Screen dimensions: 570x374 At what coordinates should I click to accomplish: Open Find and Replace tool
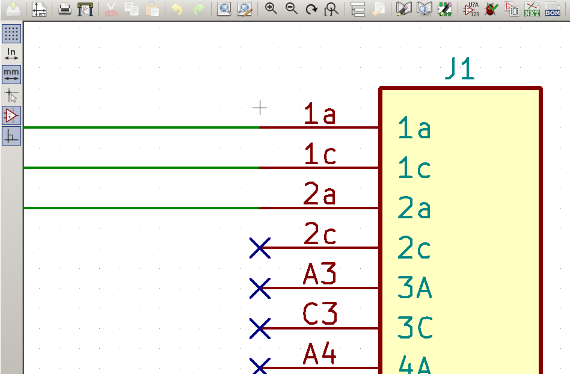point(245,9)
